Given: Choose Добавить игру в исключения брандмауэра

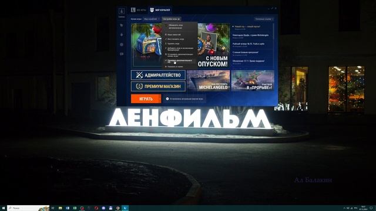Looking at the screenshot, I should 180,49.
